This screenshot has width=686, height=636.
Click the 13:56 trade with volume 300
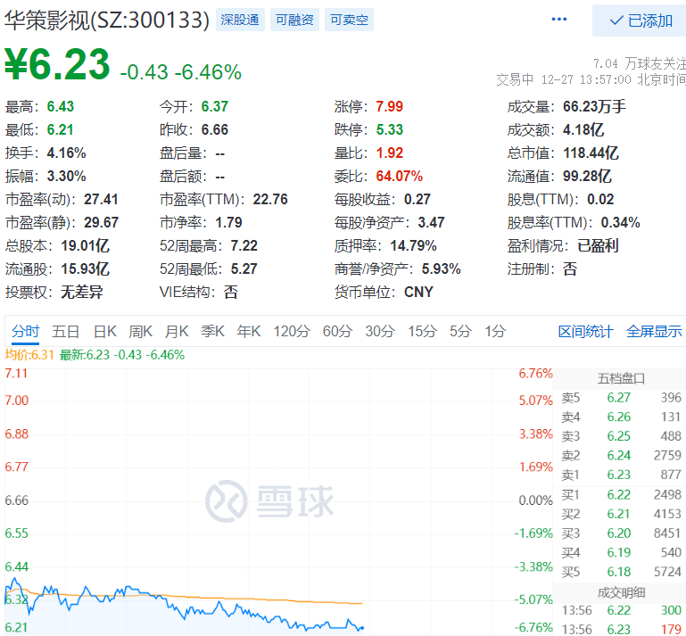pos(621,610)
